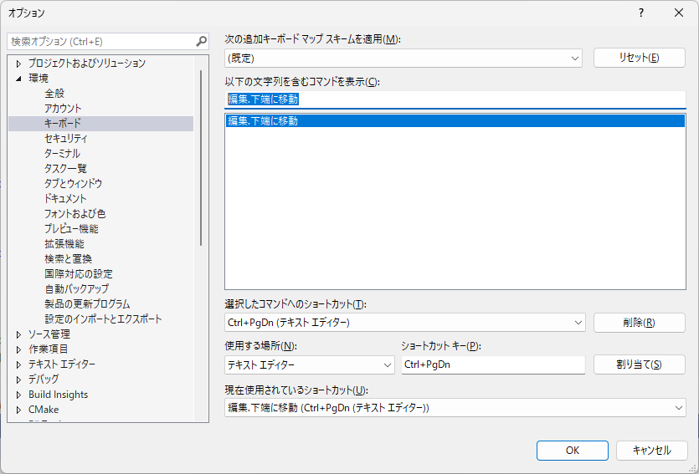Viewport: 699px width, 474px height.
Task: Open ドキュメント settings
Action: pos(65,198)
